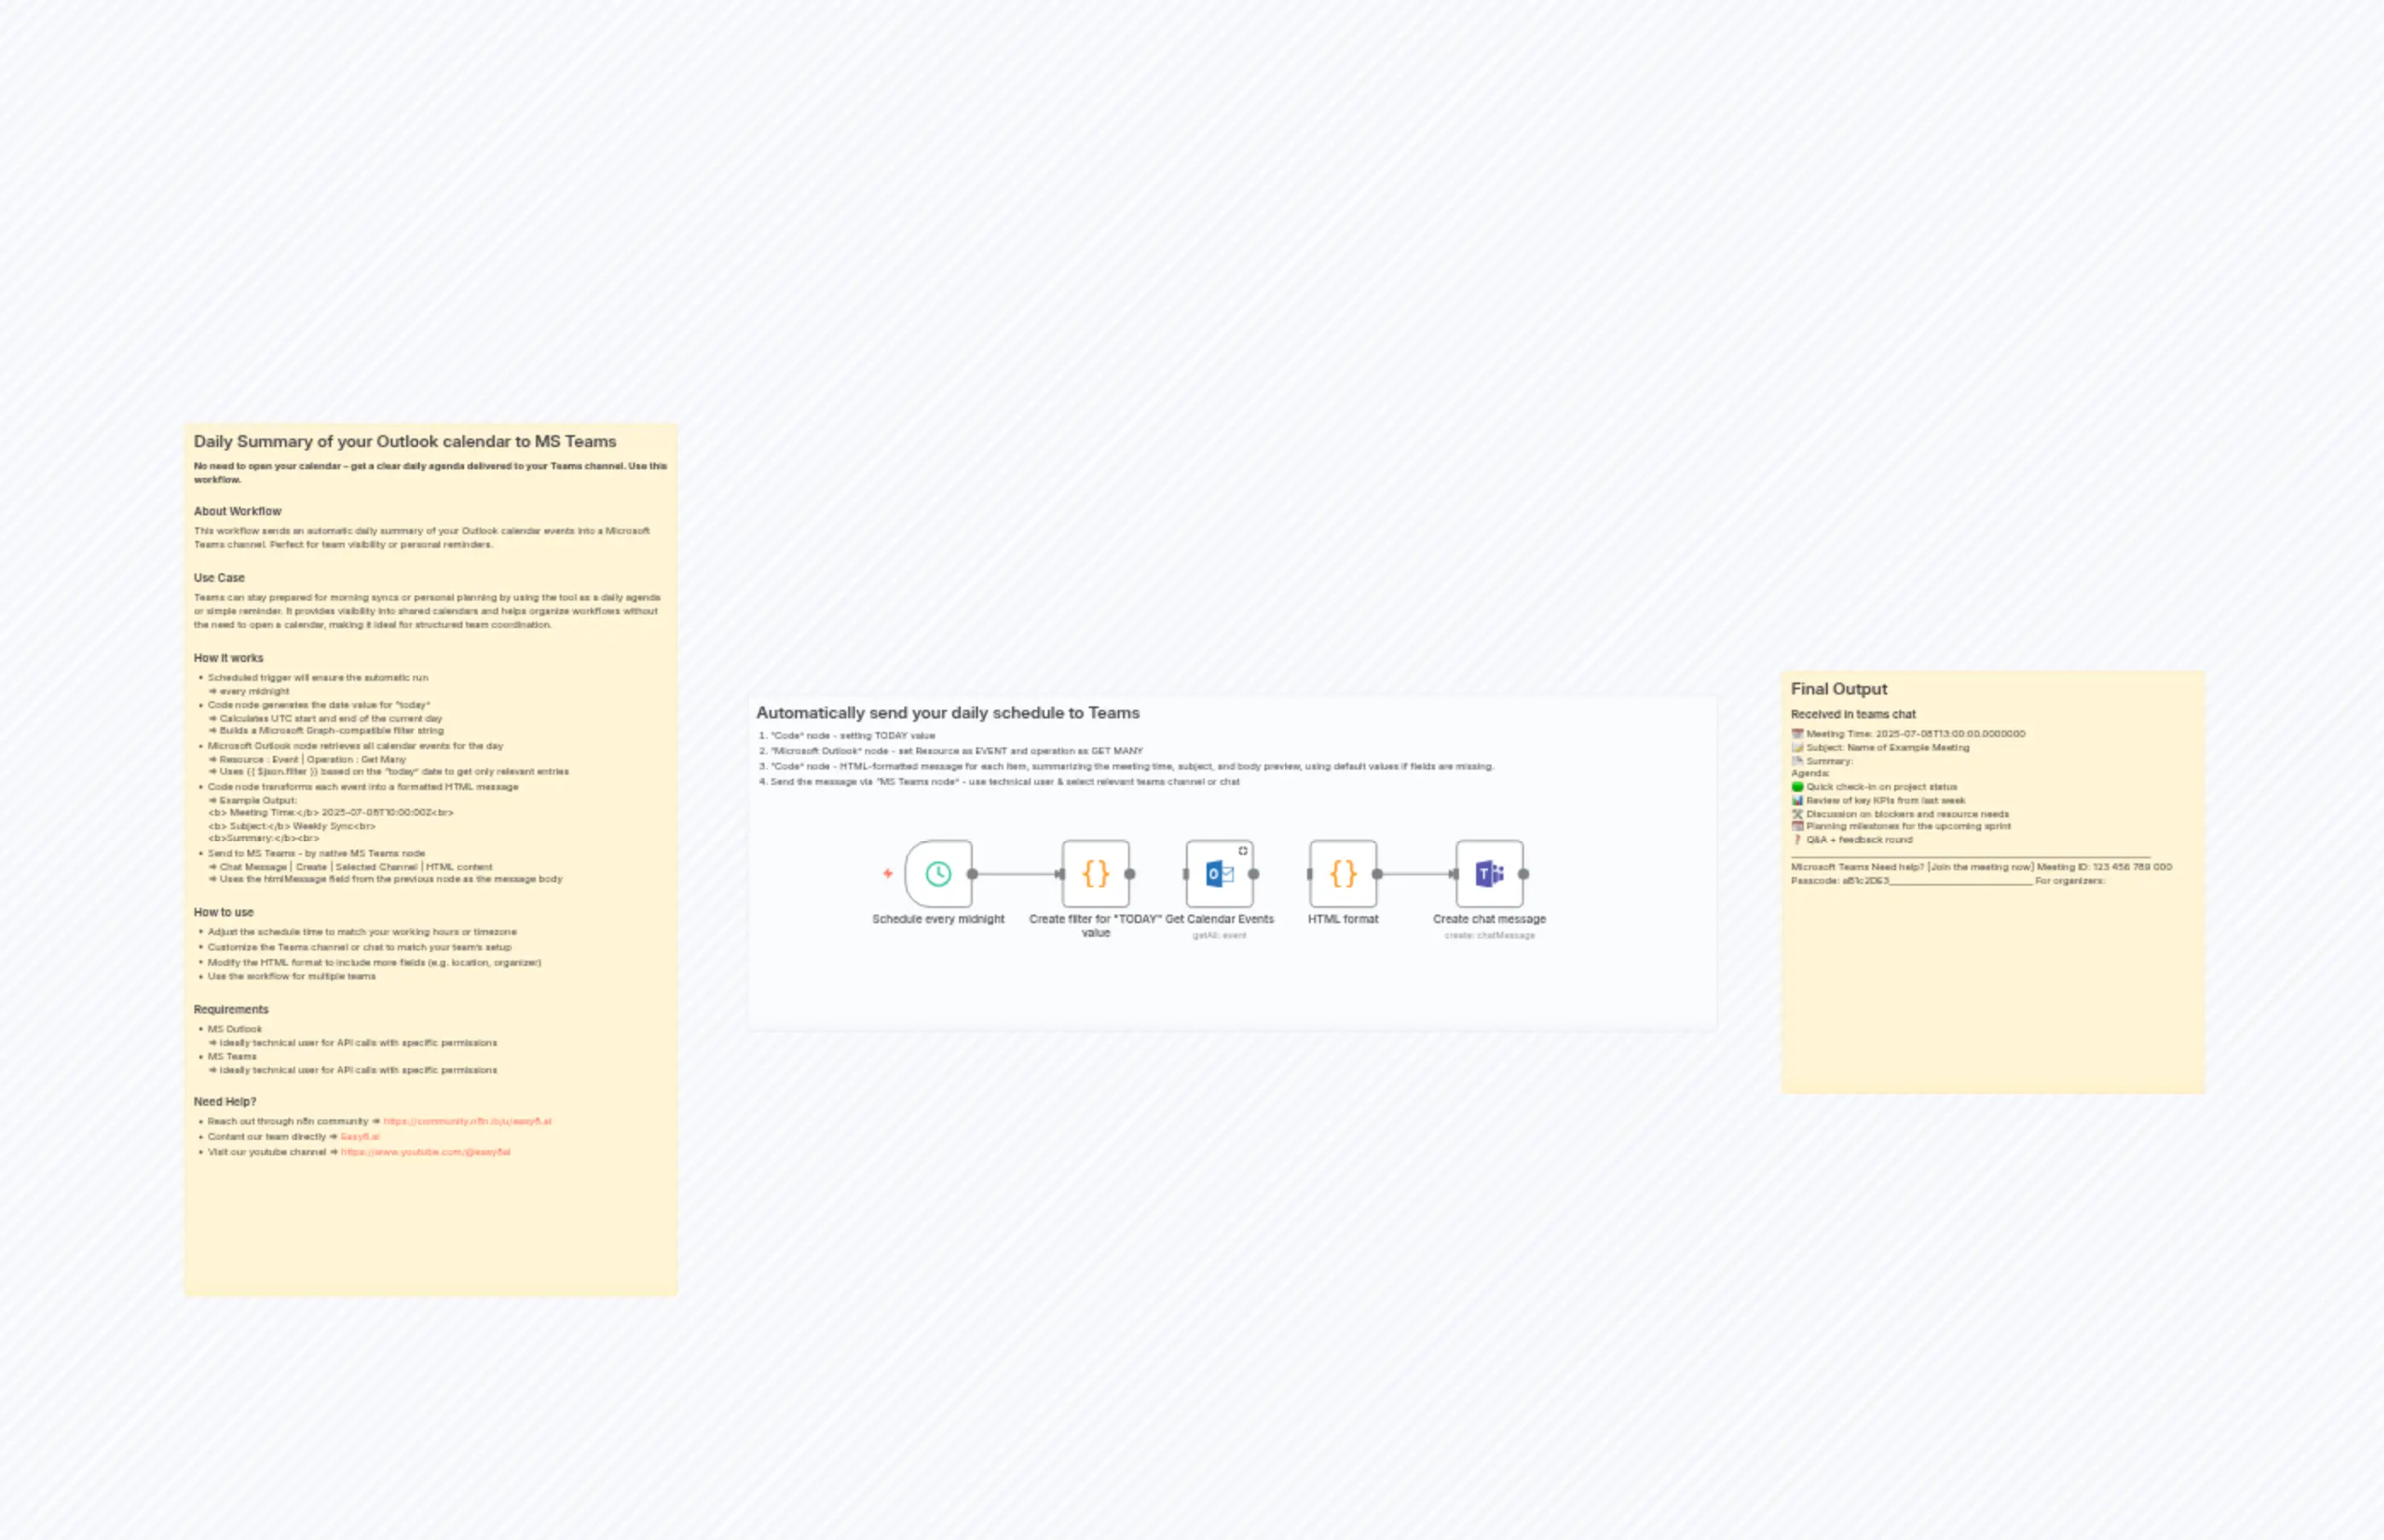2384x1540 pixels.
Task: Open the n8n community help link
Action: [x=468, y=1121]
